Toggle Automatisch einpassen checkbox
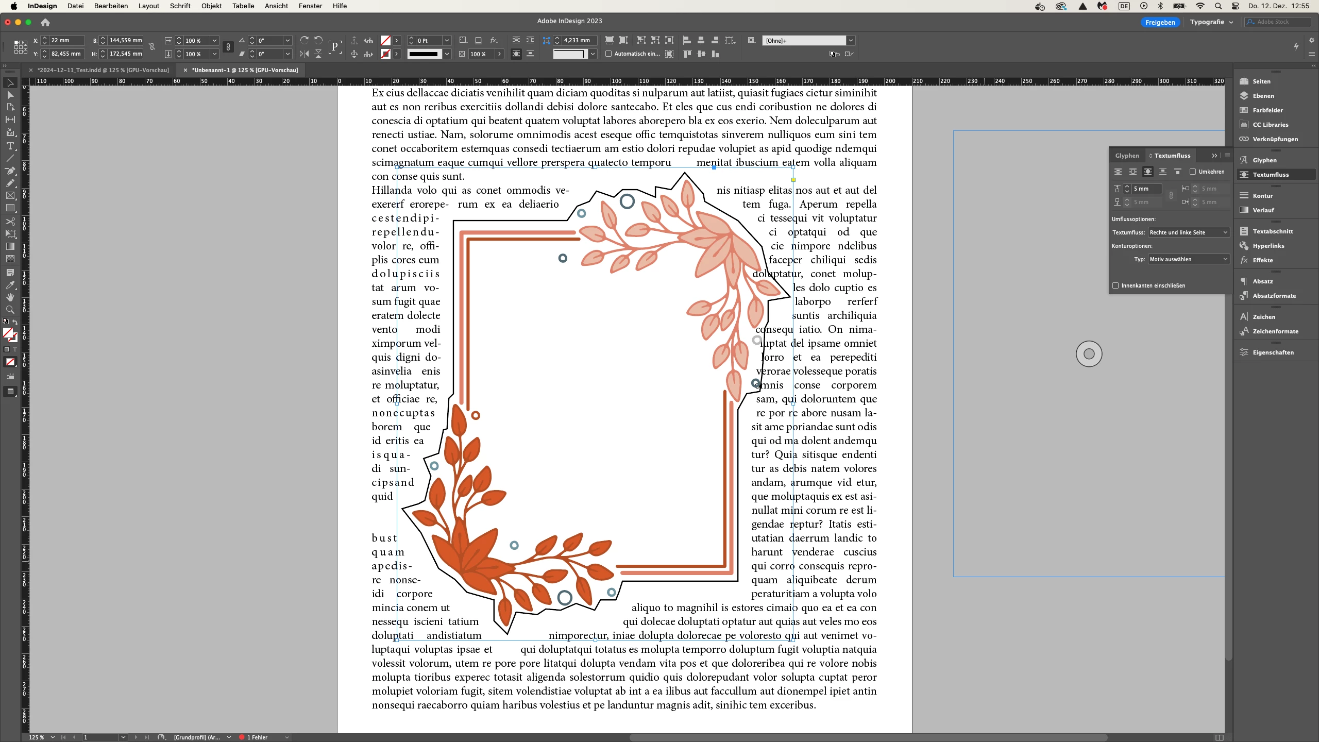This screenshot has width=1319, height=742. [x=608, y=54]
